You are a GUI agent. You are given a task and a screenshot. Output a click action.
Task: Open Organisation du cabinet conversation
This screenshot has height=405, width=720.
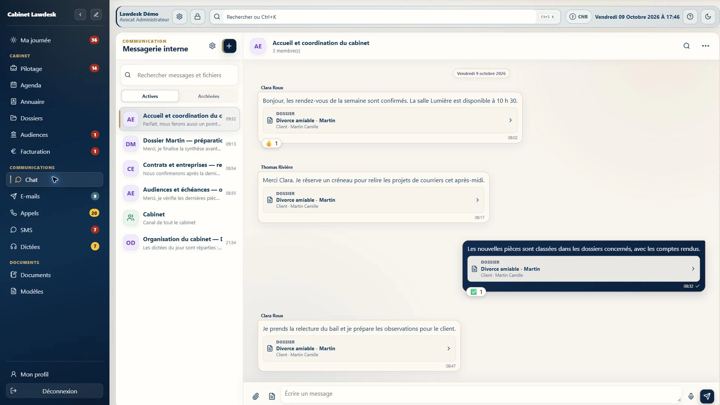click(x=180, y=243)
